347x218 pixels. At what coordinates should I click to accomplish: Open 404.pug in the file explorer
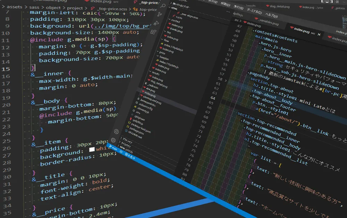click(149, 90)
